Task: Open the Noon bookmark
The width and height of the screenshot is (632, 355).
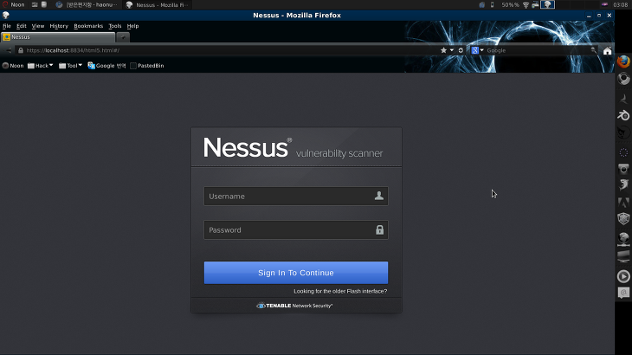Action: click(13, 66)
